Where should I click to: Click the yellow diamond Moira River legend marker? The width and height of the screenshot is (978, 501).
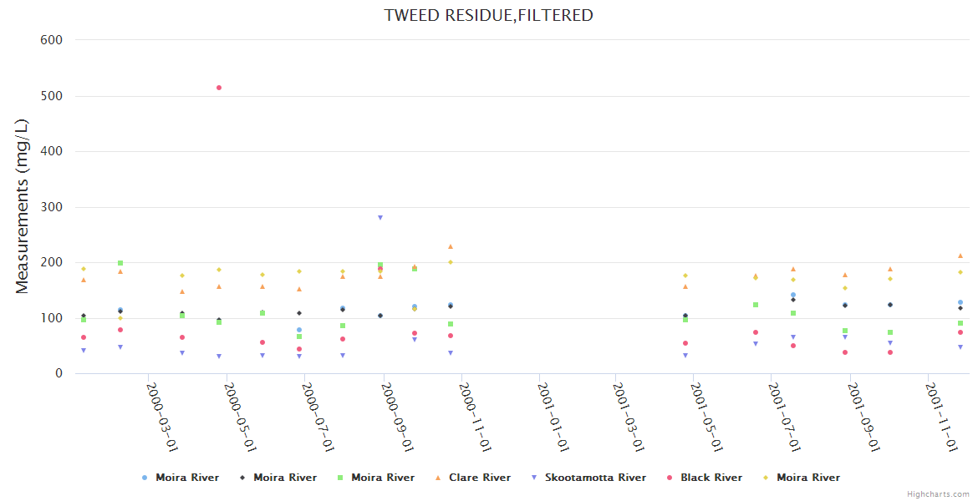(766, 478)
